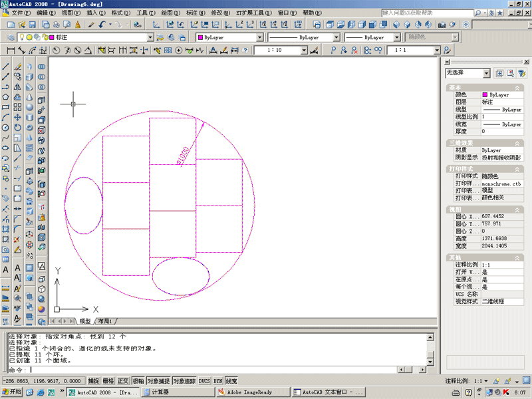Select the Radius dimension tool

tap(57, 51)
